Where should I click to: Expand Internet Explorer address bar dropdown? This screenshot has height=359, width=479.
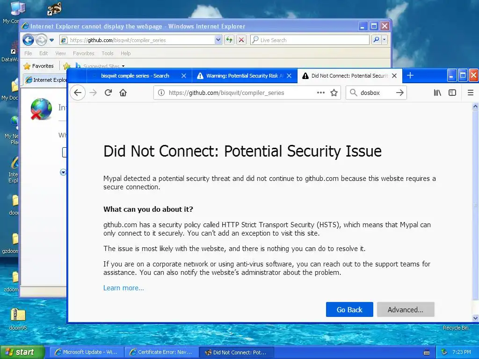[218, 40]
